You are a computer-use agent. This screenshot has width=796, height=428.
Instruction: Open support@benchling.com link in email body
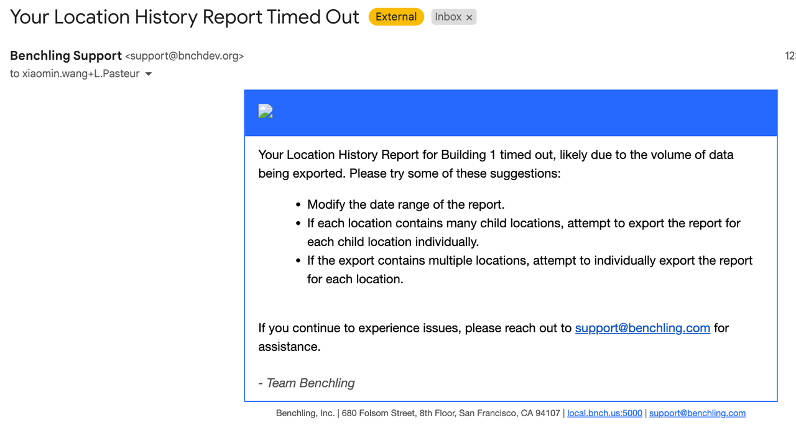click(642, 328)
